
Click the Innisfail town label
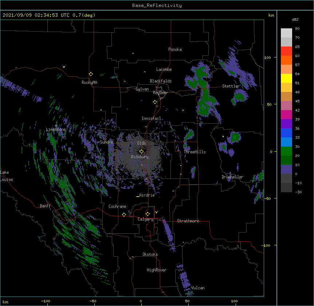coord(151,118)
